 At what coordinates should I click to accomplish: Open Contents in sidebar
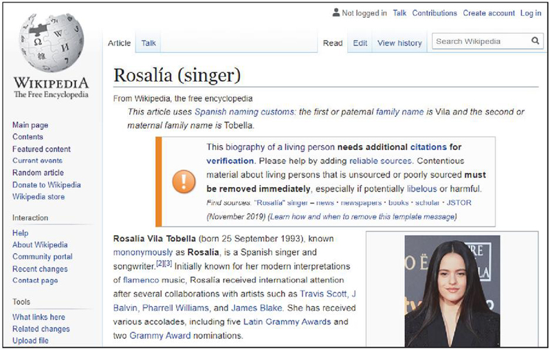(x=27, y=137)
